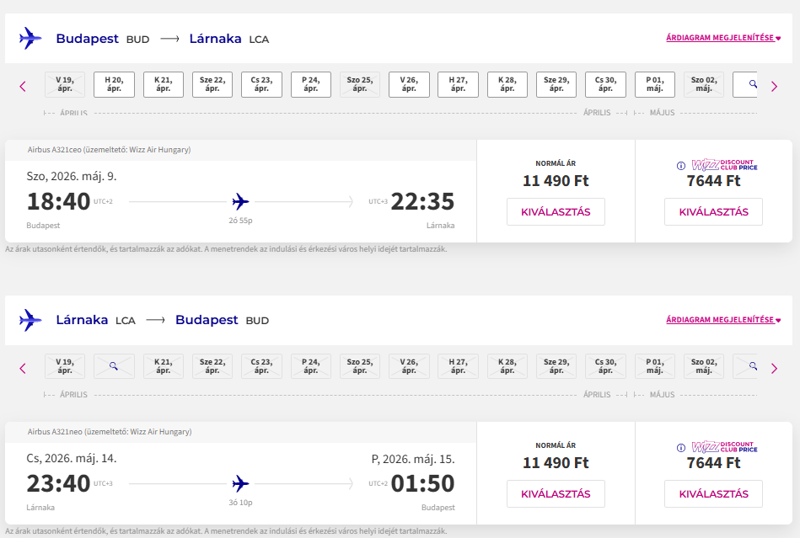
Task: Click the next dates arrow for Budapest–Lárnaka
Action: tap(774, 86)
